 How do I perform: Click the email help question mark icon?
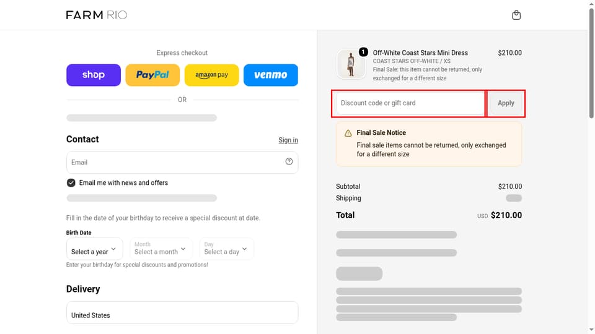pos(289,161)
